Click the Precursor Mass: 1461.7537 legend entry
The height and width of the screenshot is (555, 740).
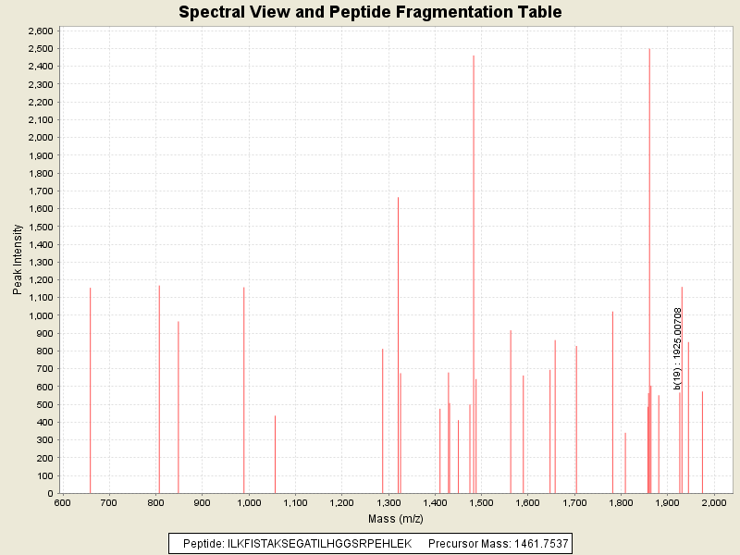pyautogui.click(x=498, y=543)
